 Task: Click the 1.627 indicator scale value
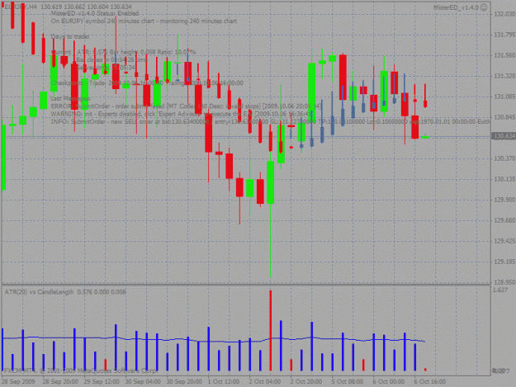(x=500, y=290)
